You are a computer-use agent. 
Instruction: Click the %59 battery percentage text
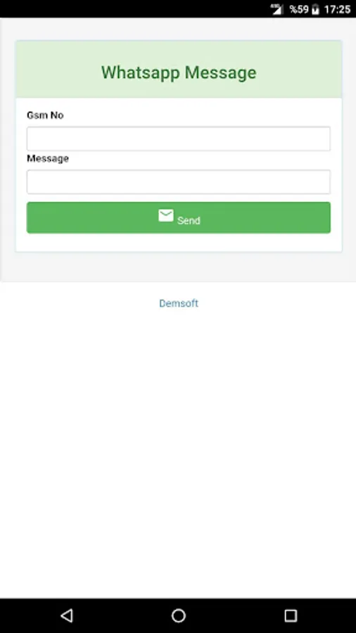point(299,9)
